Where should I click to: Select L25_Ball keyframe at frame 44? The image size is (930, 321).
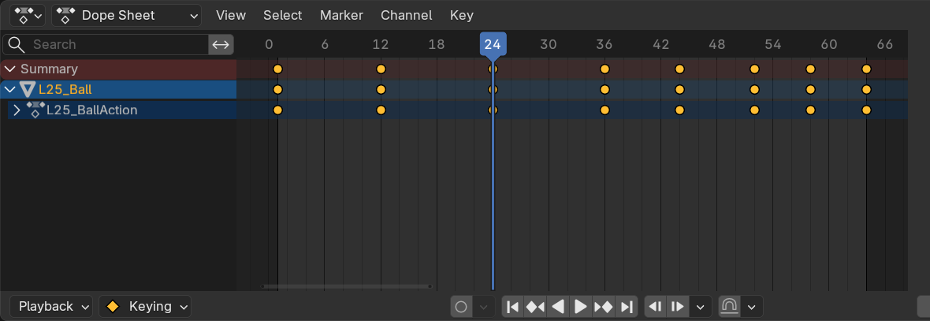point(679,90)
